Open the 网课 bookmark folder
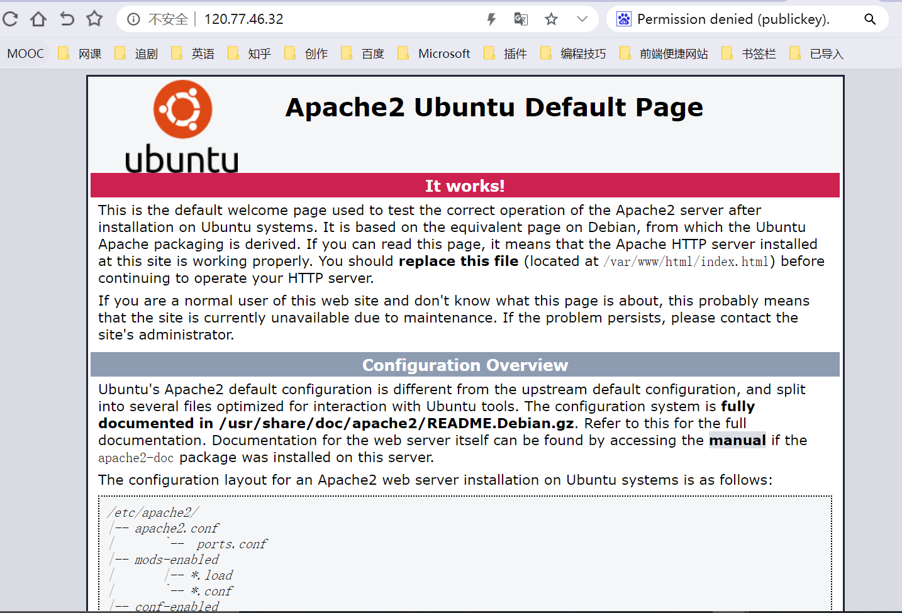The height and width of the screenshot is (613, 902). click(80, 53)
